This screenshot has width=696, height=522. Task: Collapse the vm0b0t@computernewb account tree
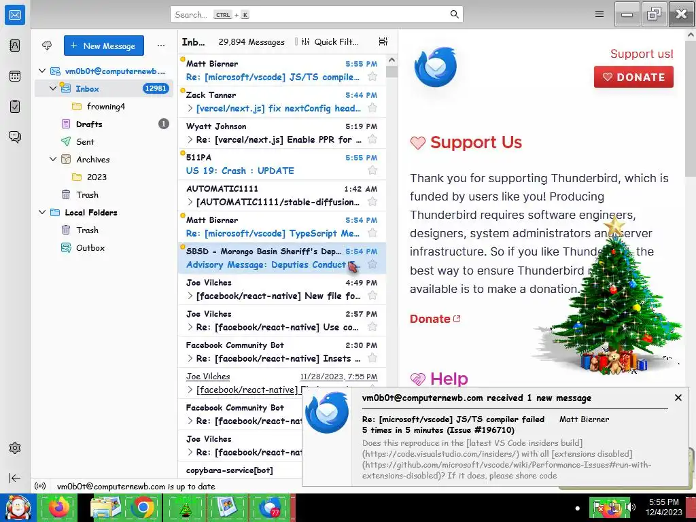(42, 71)
